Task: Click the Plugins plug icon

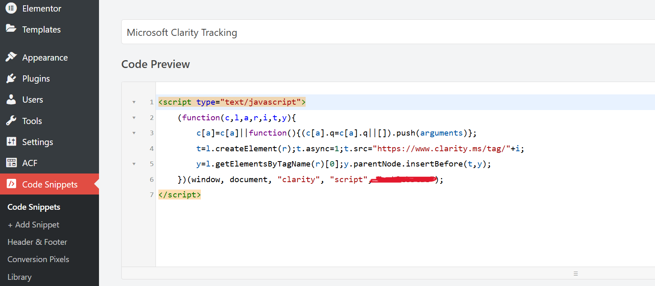Action: 11,78
